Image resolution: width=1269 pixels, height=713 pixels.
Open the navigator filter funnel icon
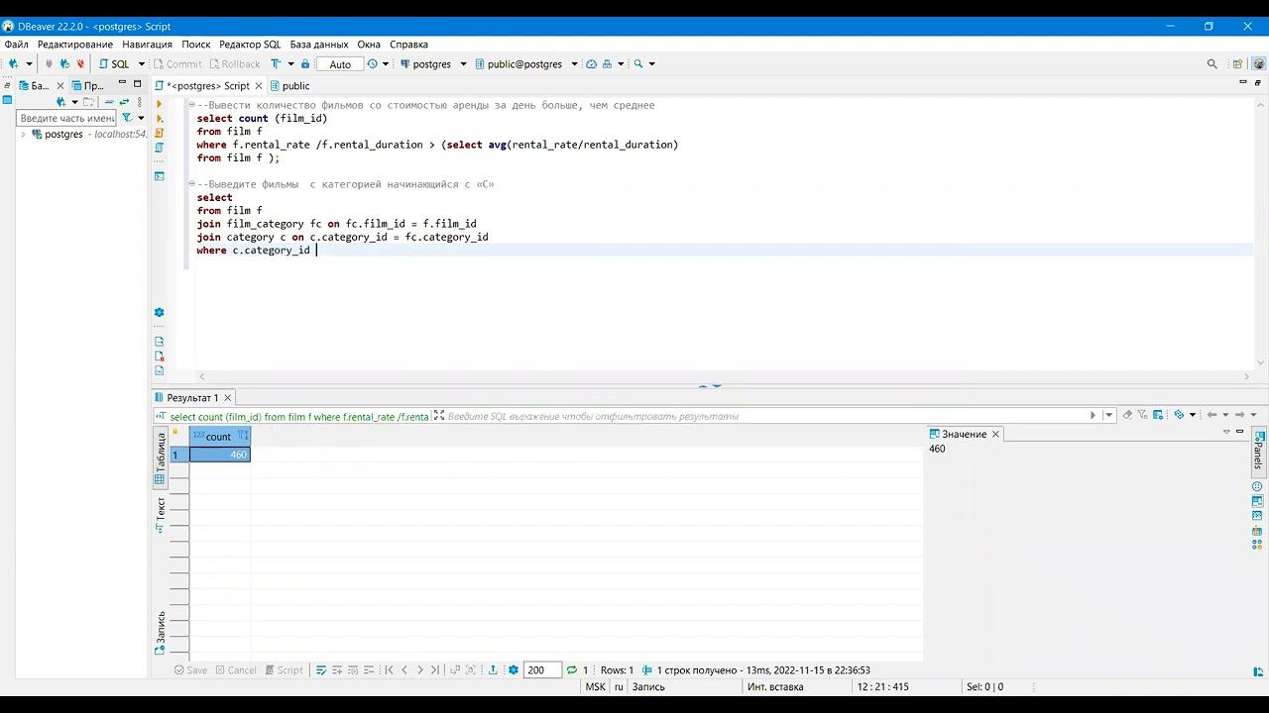[127, 118]
